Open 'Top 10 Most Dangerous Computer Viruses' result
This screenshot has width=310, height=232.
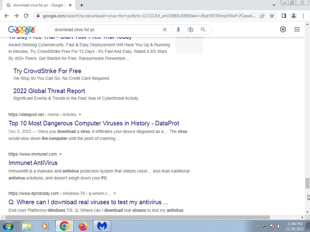[x=94, y=123]
